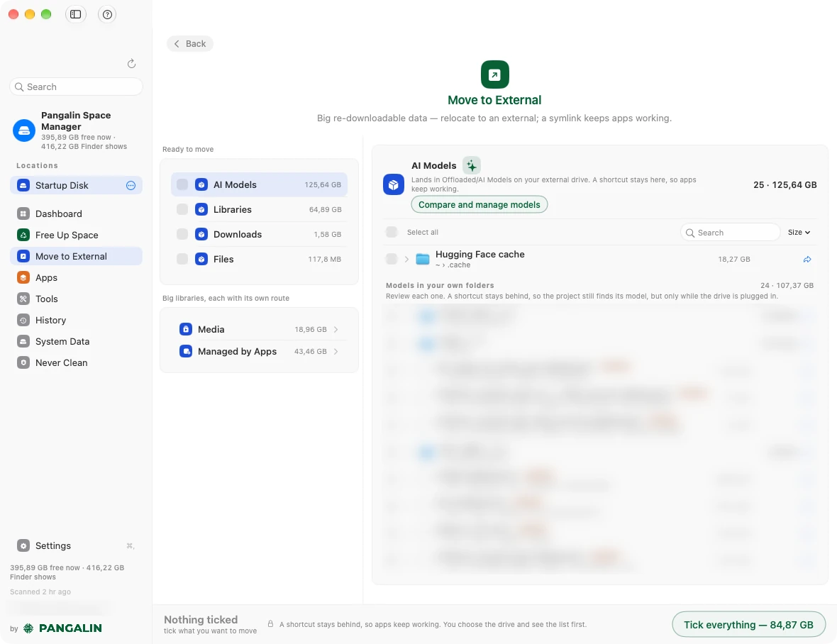Click the refresh scan icon
The height and width of the screenshot is (644, 837).
(x=131, y=64)
